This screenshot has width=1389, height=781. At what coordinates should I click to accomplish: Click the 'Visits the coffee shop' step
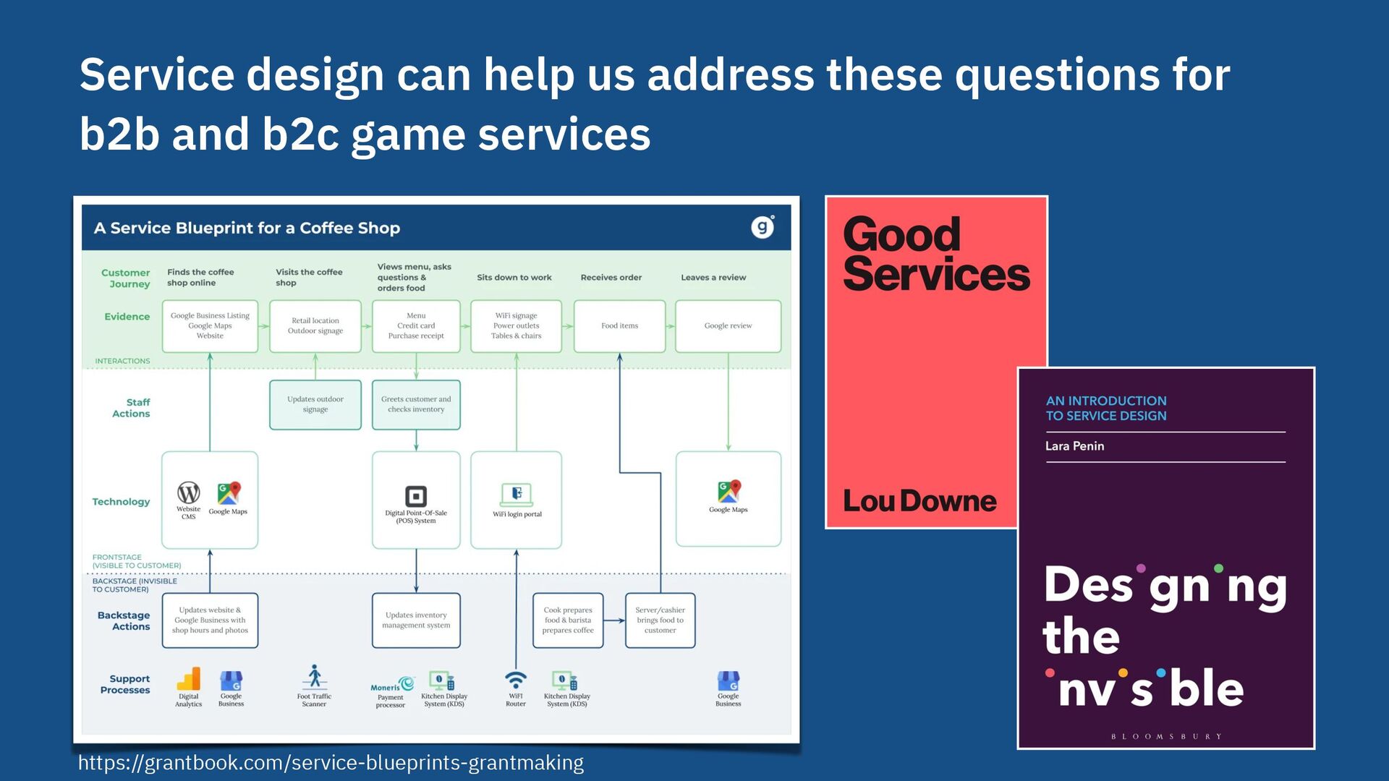309,278
